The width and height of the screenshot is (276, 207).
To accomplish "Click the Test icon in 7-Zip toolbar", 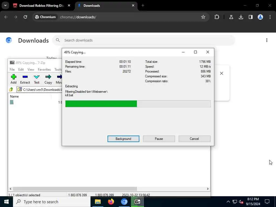I will point(37,79).
